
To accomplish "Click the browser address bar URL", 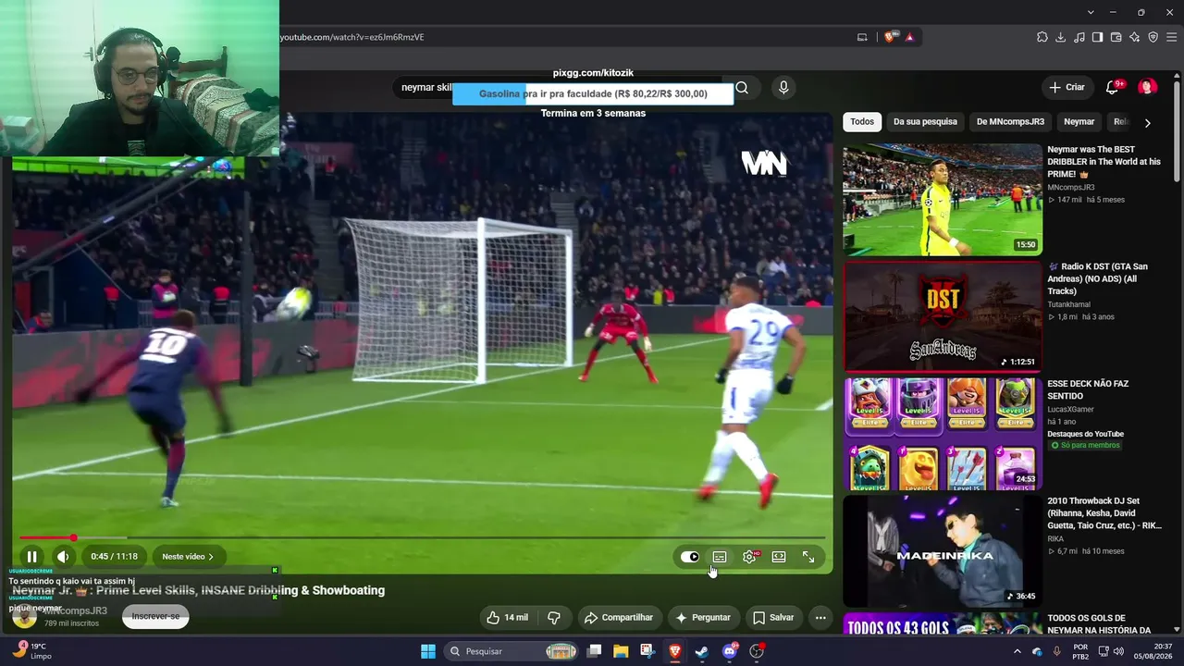I will point(351,37).
